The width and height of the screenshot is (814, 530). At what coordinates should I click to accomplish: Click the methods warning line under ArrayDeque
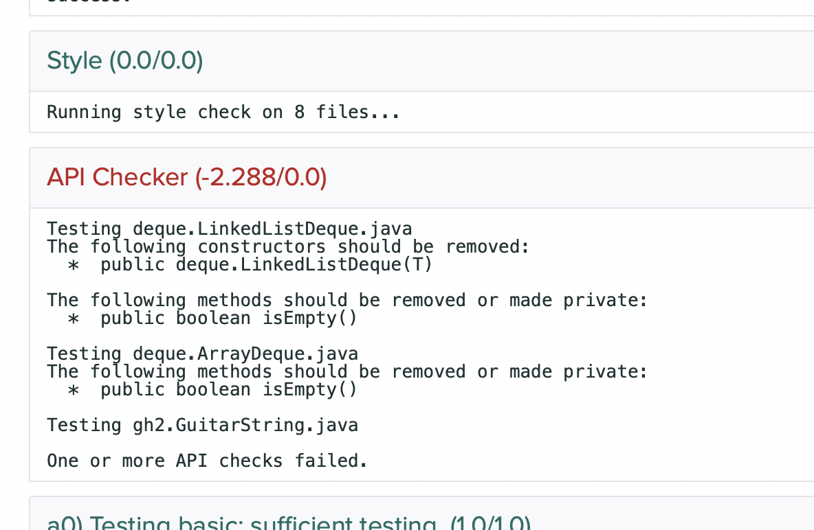(x=347, y=371)
